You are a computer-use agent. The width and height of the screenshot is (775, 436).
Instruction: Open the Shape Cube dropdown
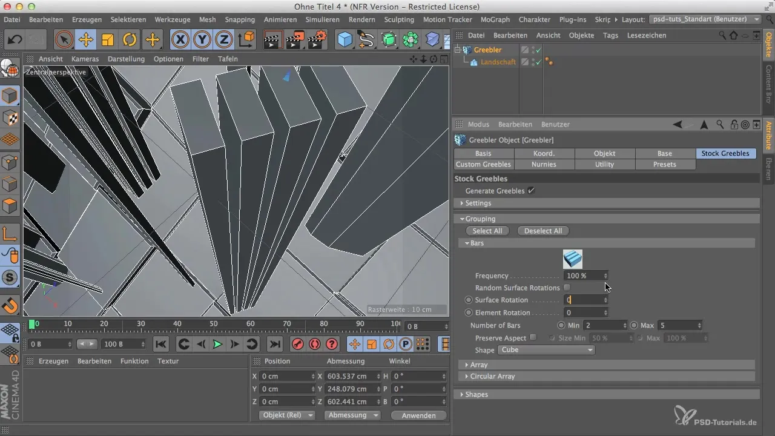point(546,350)
